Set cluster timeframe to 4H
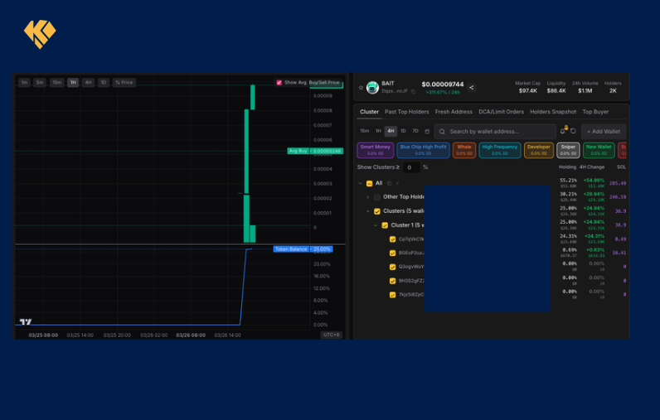The width and height of the screenshot is (660, 420). [x=391, y=131]
